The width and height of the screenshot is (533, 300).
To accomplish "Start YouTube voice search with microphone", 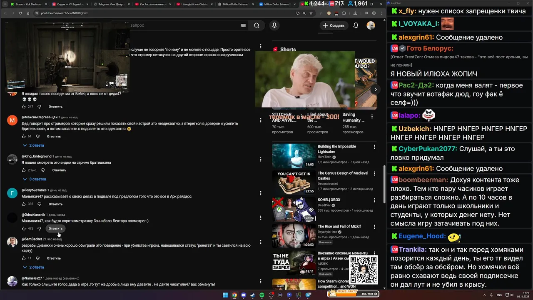I will [274, 25].
